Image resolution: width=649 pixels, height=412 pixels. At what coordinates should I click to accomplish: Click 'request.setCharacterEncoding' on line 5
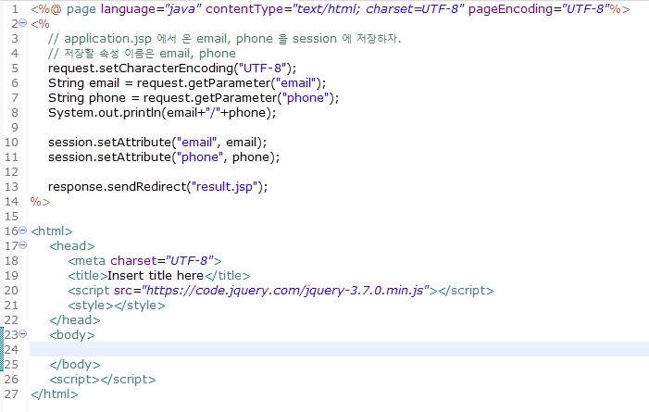[141, 69]
